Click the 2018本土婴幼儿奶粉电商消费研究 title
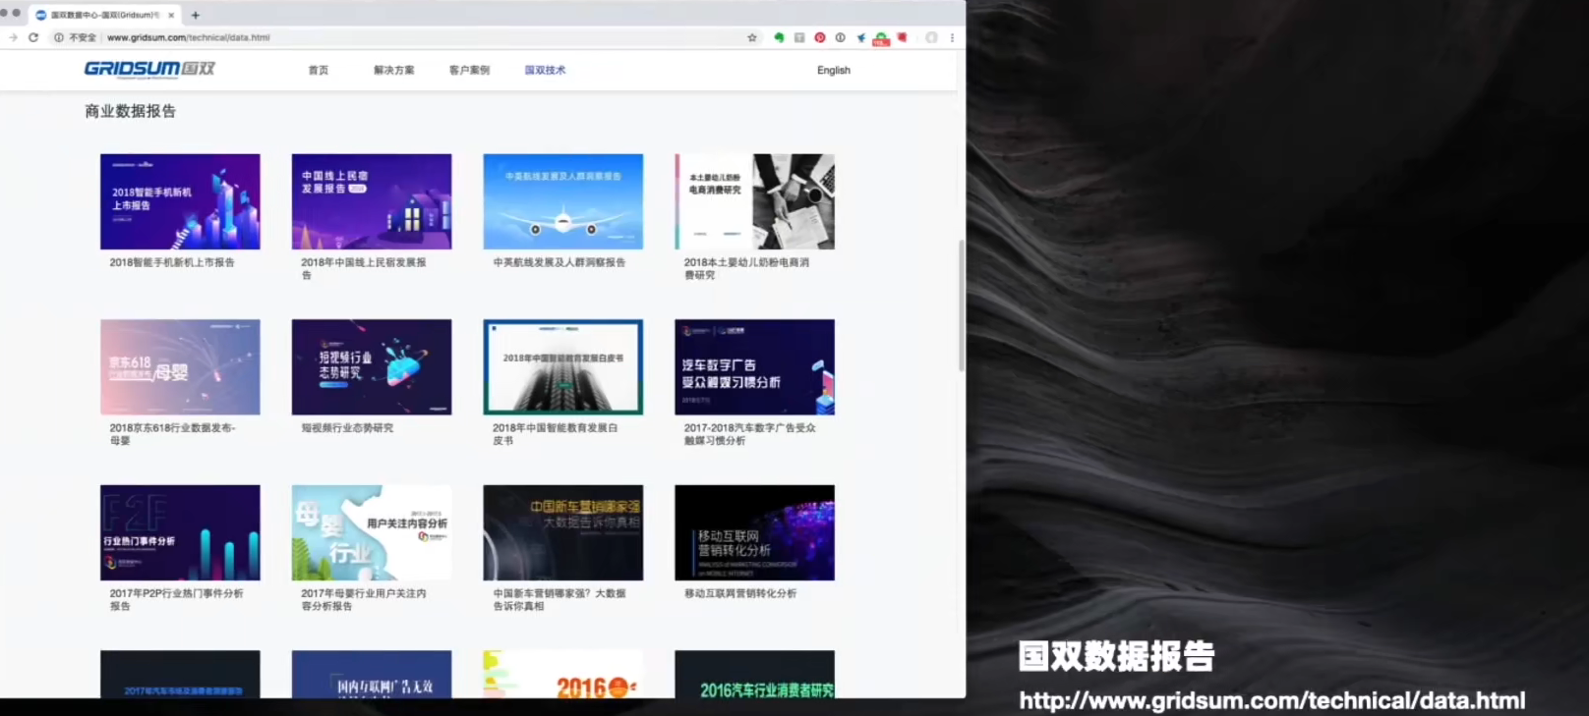The height and width of the screenshot is (716, 1589). coord(747,268)
